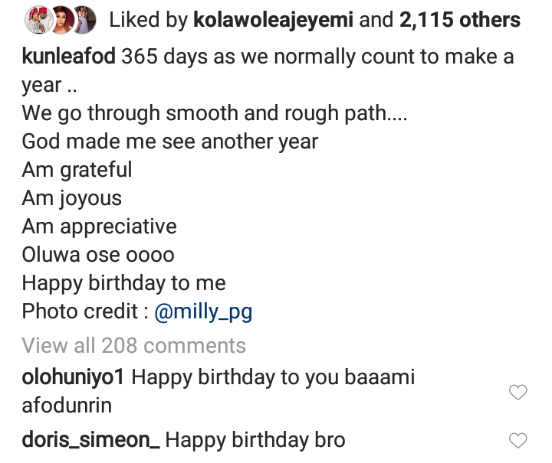The image size is (552, 463).
Task: Tap 'God made me see another year' line
Action: pos(169,142)
